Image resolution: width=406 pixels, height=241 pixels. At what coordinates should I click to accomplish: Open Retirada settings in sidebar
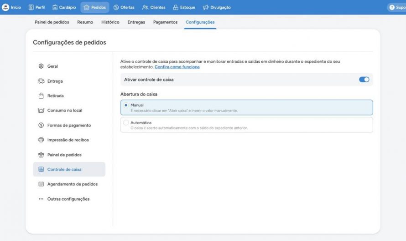pos(69,96)
